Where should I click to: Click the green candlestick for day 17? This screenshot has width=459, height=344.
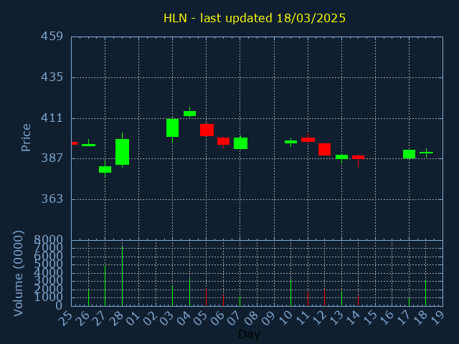coord(409,154)
